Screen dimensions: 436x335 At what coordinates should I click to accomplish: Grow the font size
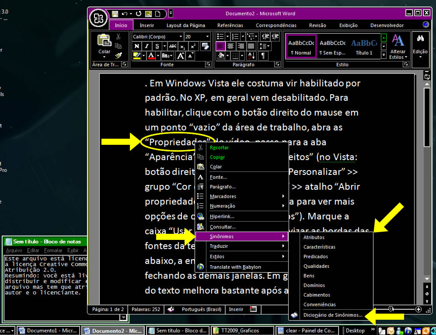point(181,56)
